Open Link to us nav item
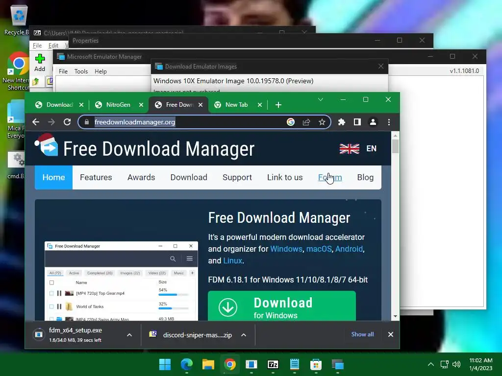 click(x=285, y=177)
